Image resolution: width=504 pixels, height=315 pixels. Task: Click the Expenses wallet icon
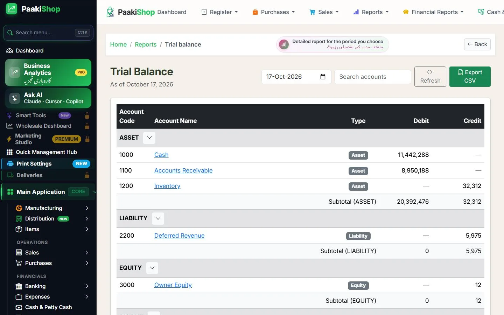point(19,297)
